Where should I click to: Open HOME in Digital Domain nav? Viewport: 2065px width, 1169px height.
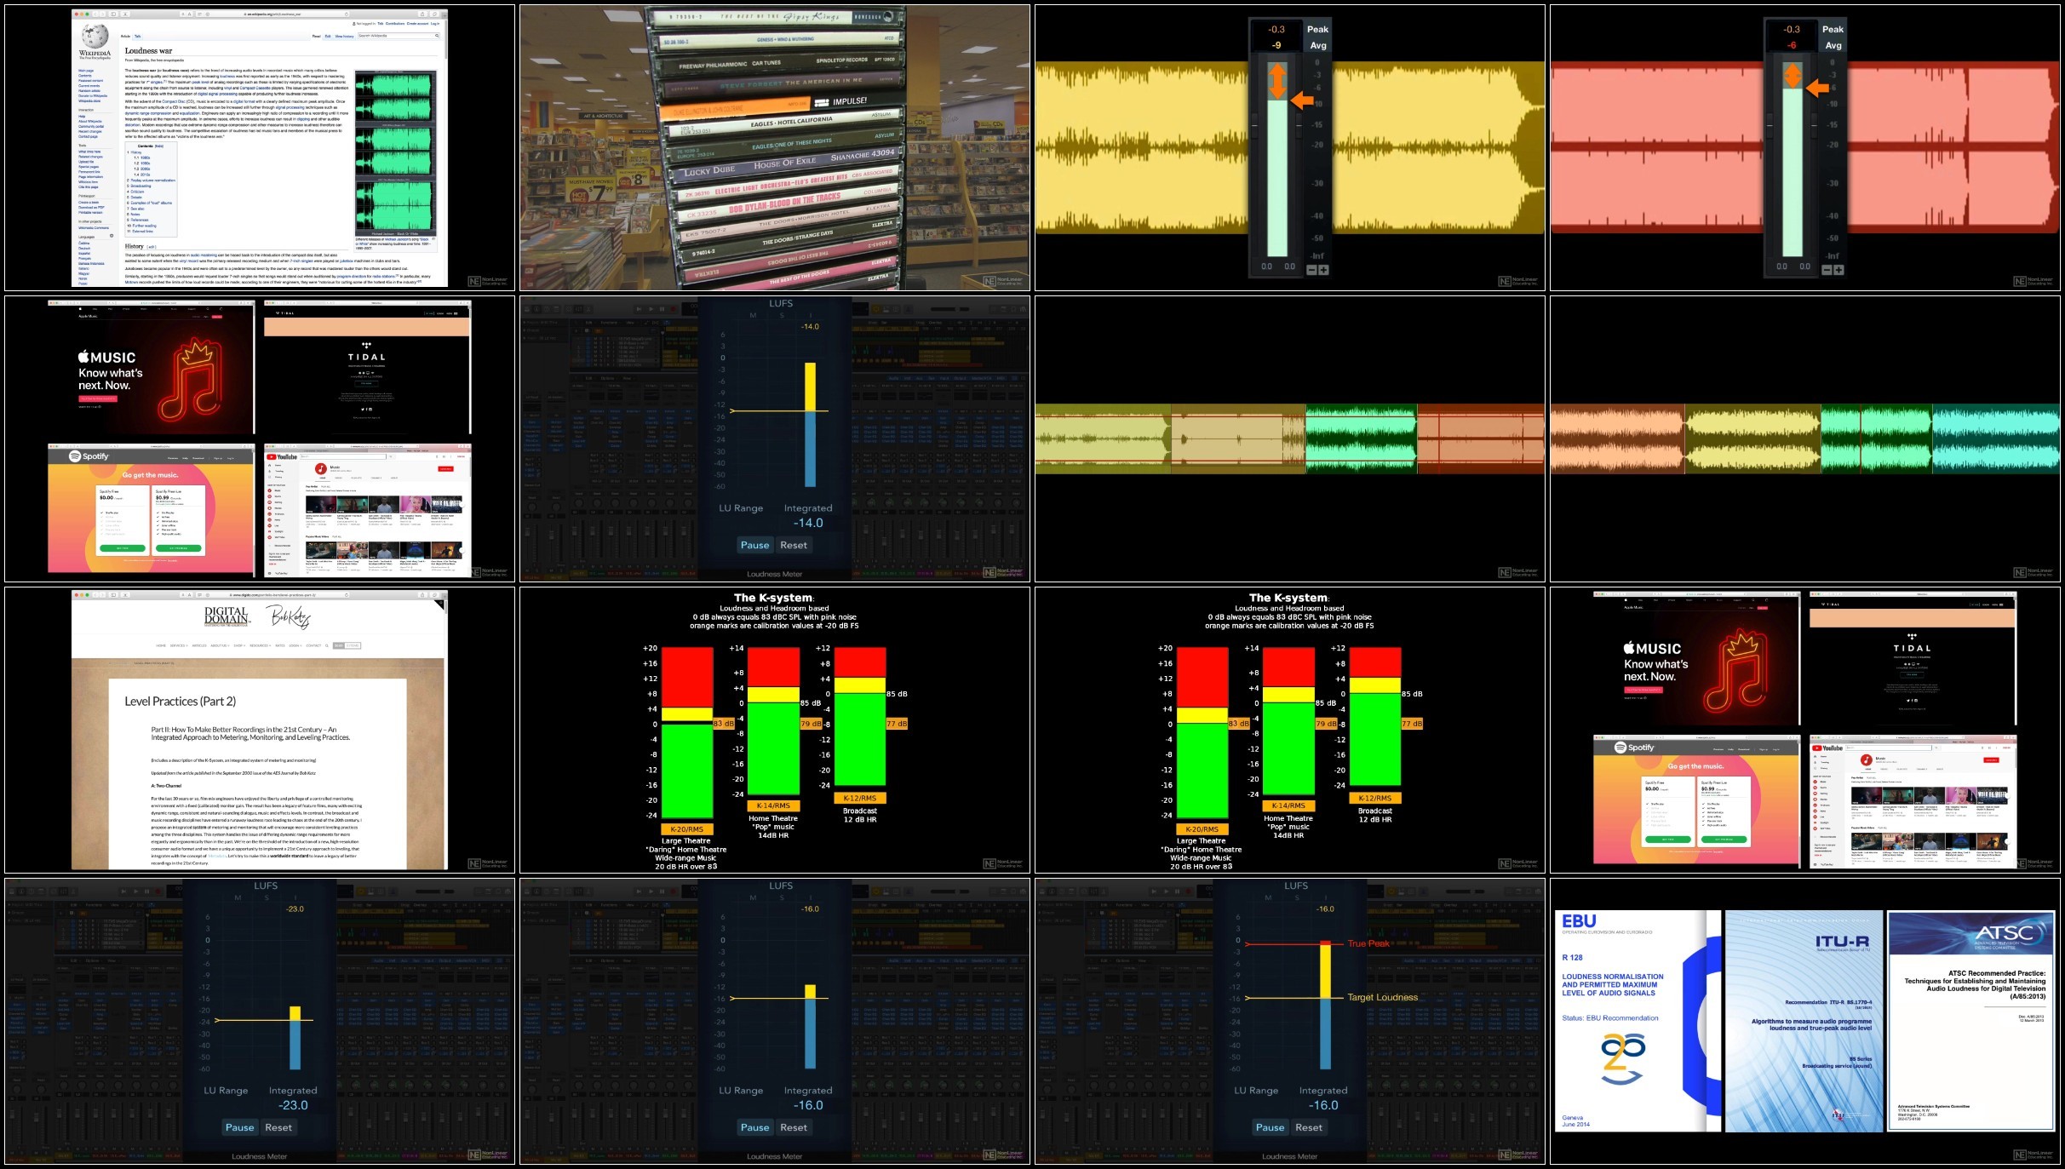click(x=161, y=645)
